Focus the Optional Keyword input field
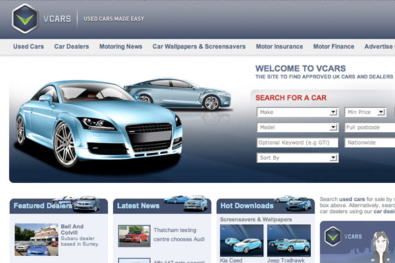395x263 pixels. [298, 143]
